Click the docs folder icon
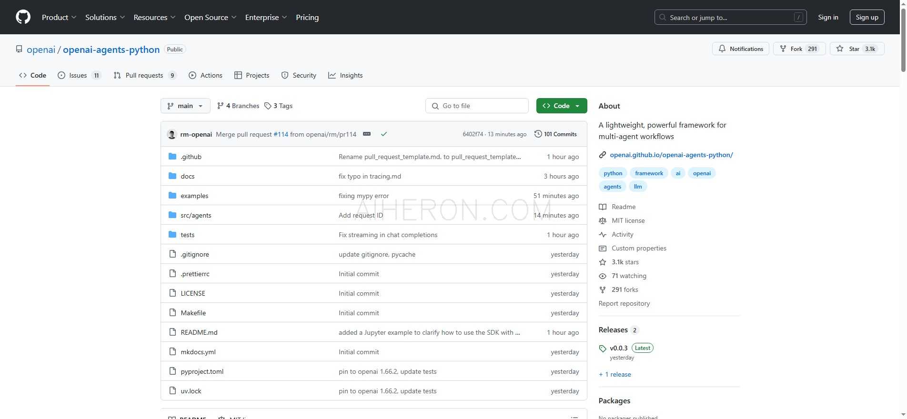Viewport: 907px width, 419px height. point(172,176)
